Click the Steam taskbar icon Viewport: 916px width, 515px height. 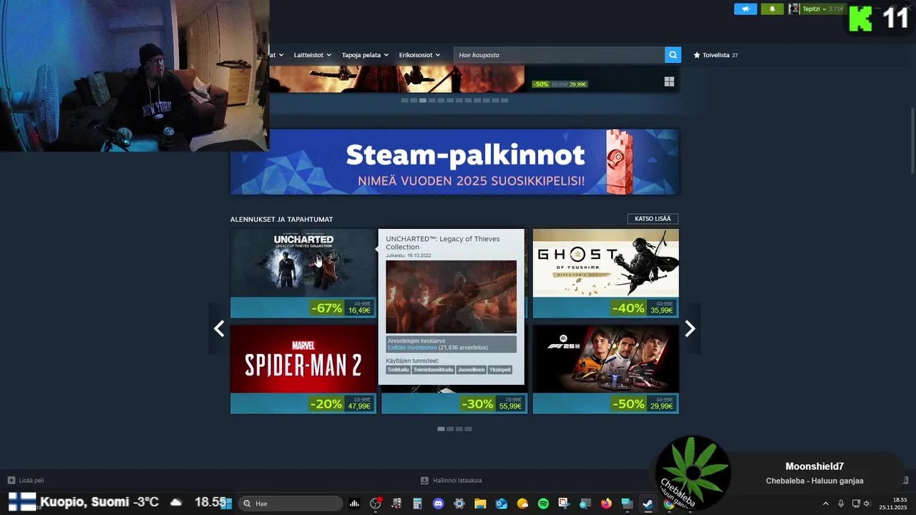coord(648,504)
